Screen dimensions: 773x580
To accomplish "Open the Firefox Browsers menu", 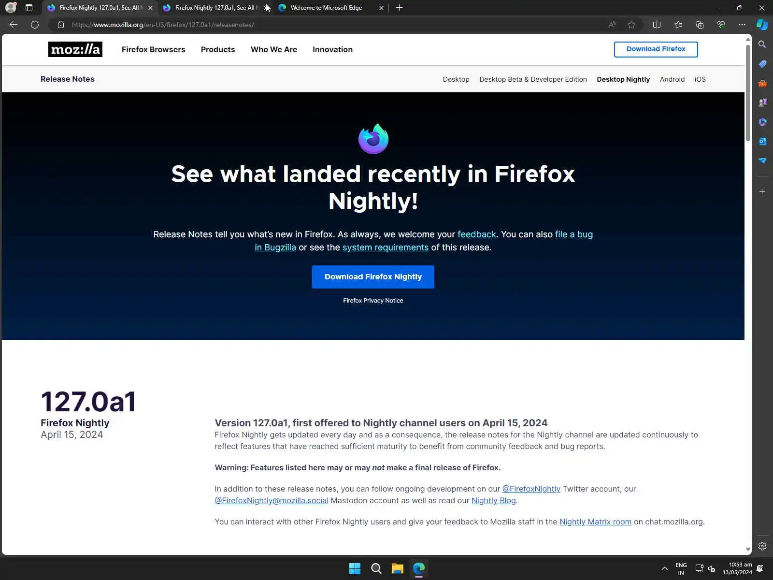I will [153, 49].
